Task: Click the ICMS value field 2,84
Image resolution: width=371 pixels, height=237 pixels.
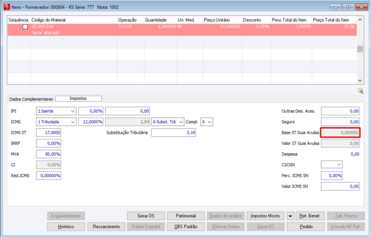Action: click(128, 122)
